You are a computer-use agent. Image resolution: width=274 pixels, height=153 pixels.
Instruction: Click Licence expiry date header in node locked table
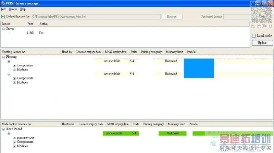[91, 124]
